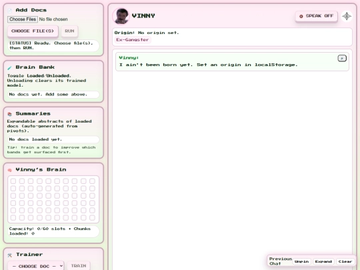Click the TRAIN button

(79, 265)
